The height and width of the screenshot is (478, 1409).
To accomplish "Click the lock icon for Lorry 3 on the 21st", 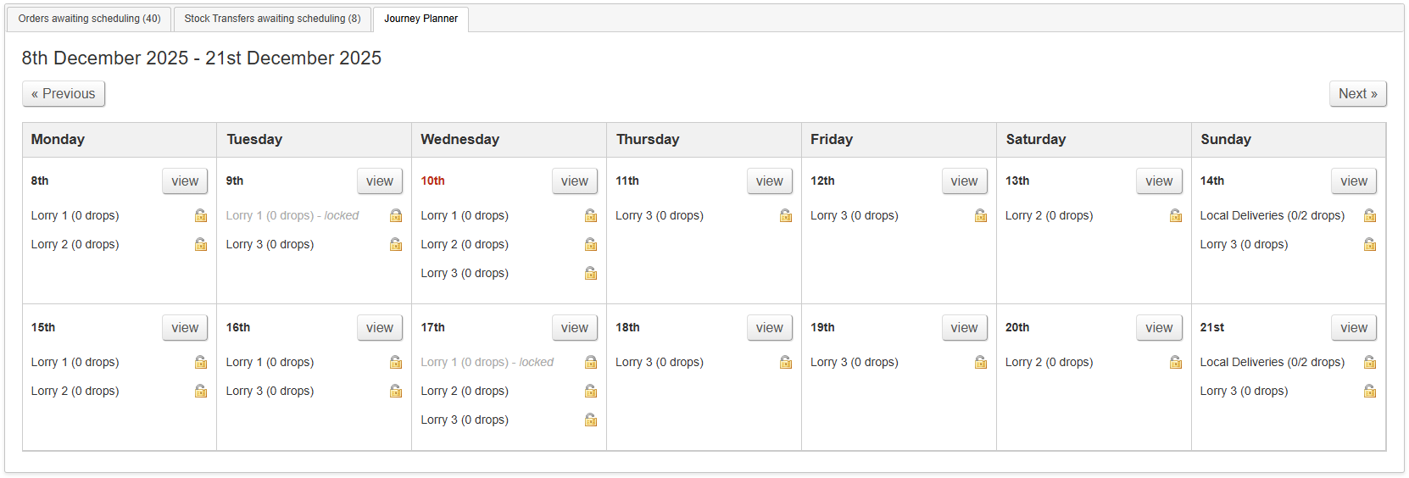I will coord(1370,391).
